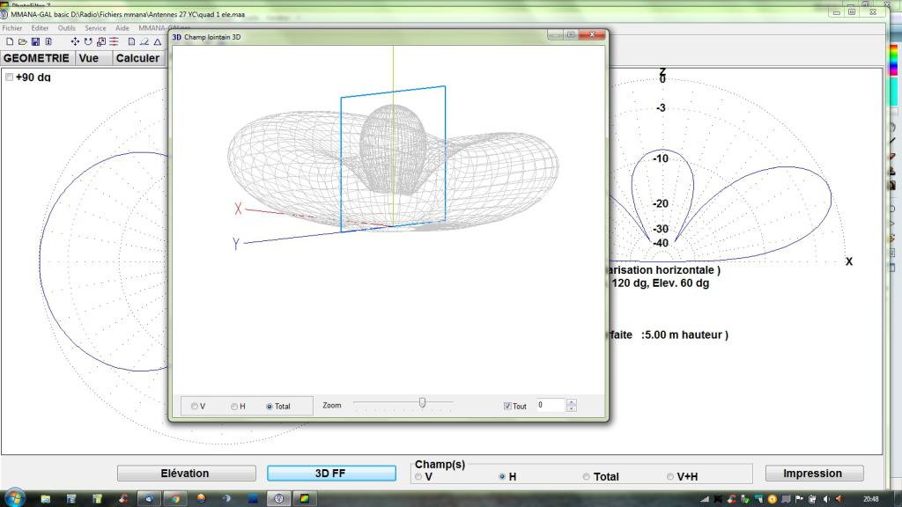Close the Champ lointain 3D window
Screen dimensions: 902x507
click(592, 35)
